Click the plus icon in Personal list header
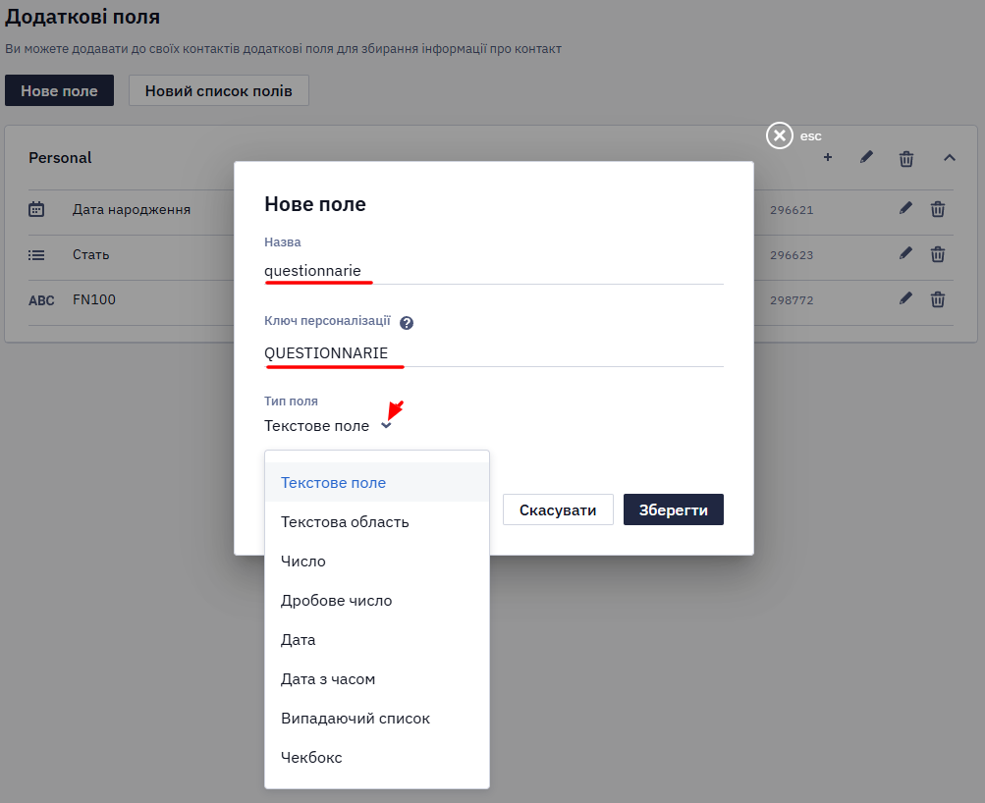This screenshot has height=803, width=985. click(827, 158)
